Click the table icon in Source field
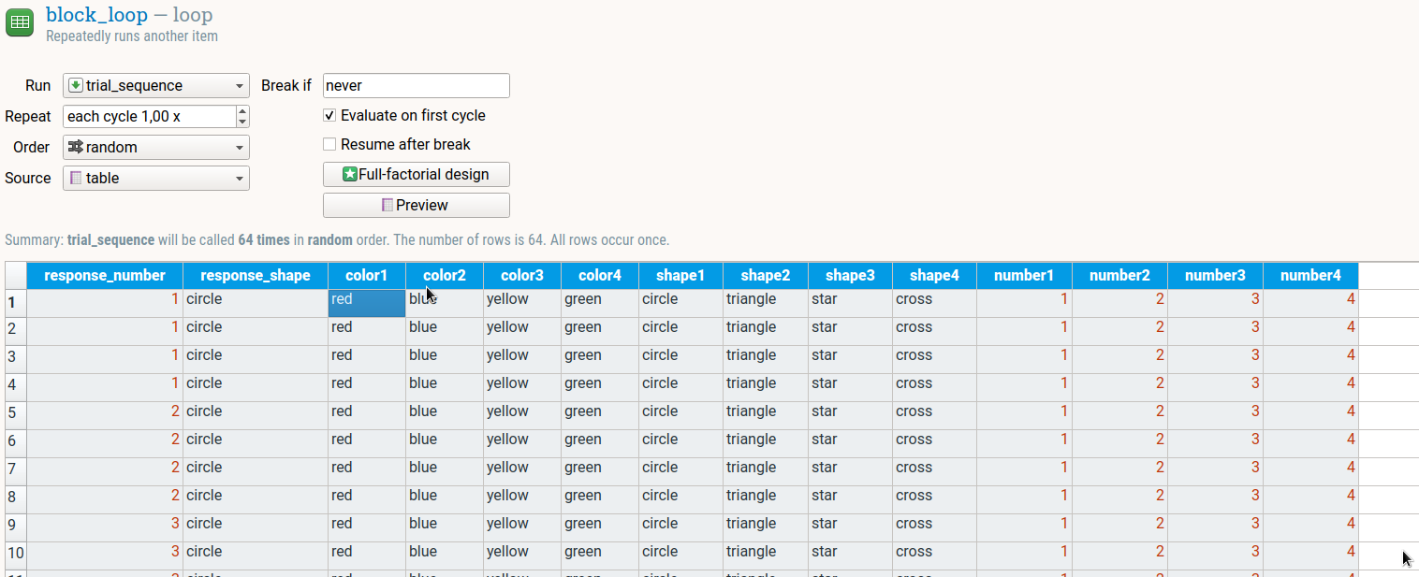This screenshot has width=1419, height=577. click(x=76, y=178)
